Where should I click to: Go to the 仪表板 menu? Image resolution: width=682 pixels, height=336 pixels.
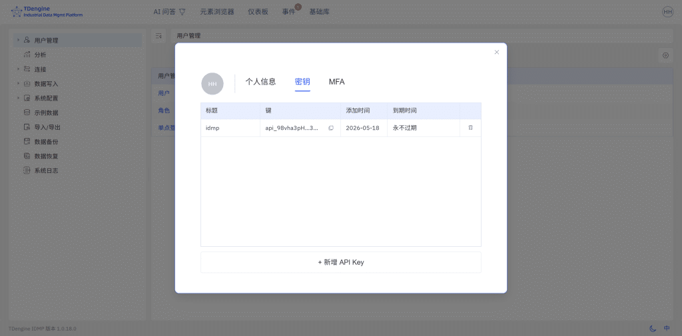pos(258,12)
